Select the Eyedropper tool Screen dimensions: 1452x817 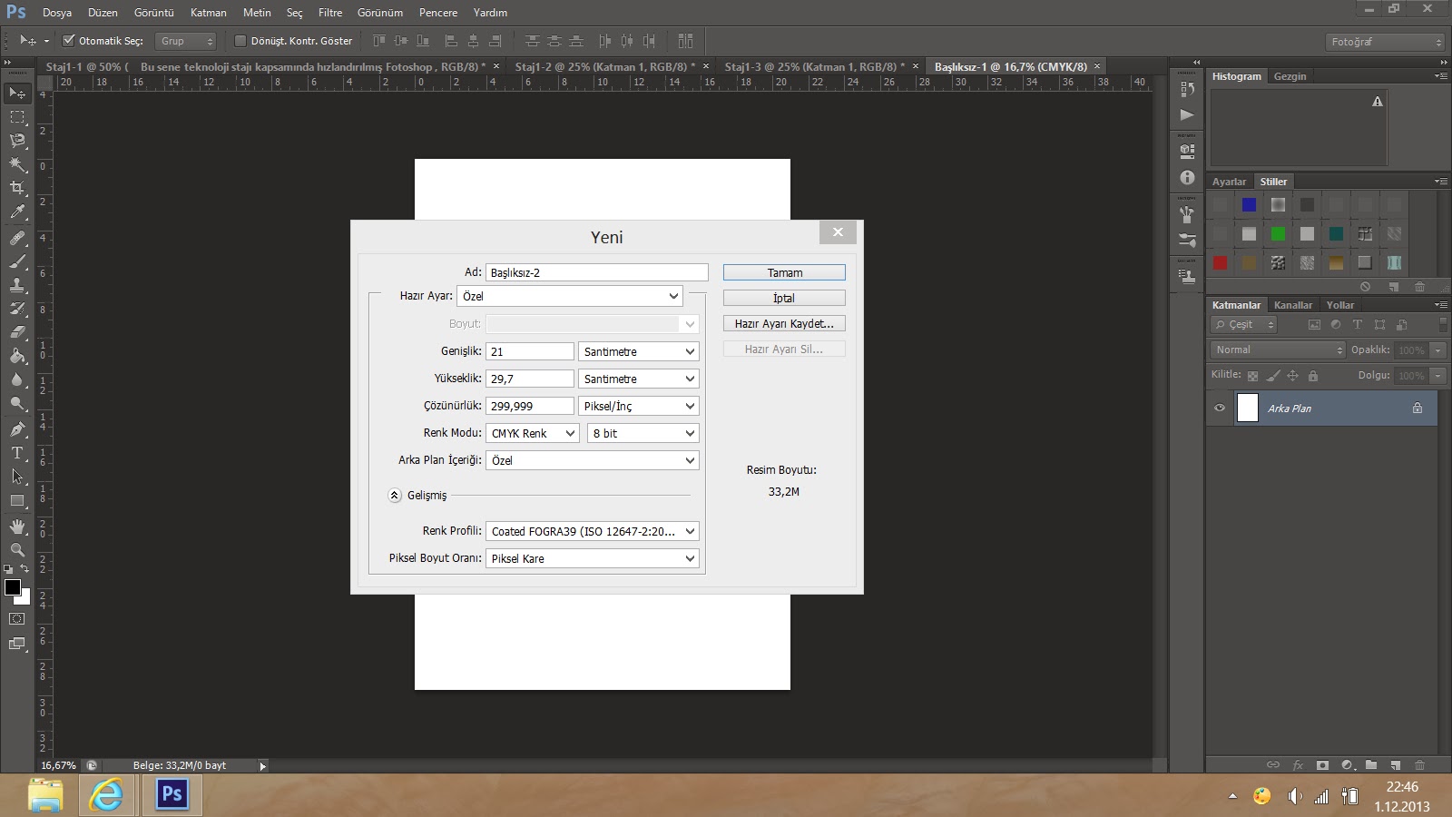pyautogui.click(x=17, y=212)
